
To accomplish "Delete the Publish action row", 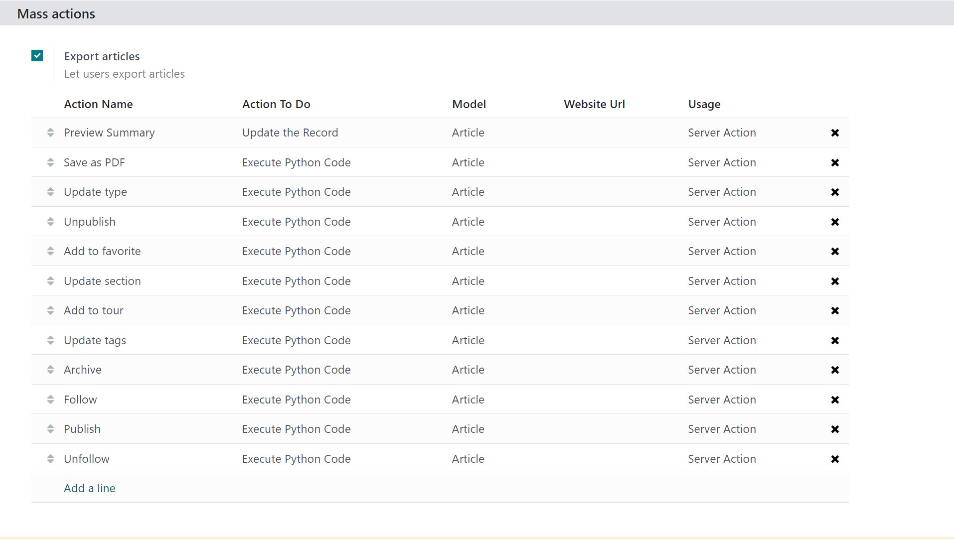I will (835, 429).
